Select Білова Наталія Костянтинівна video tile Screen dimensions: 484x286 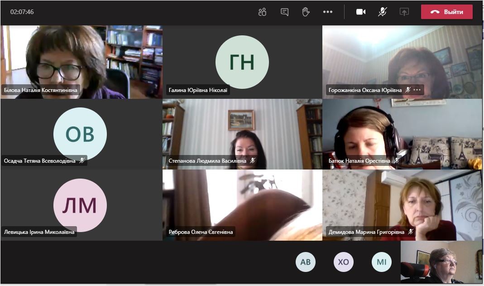click(x=81, y=62)
